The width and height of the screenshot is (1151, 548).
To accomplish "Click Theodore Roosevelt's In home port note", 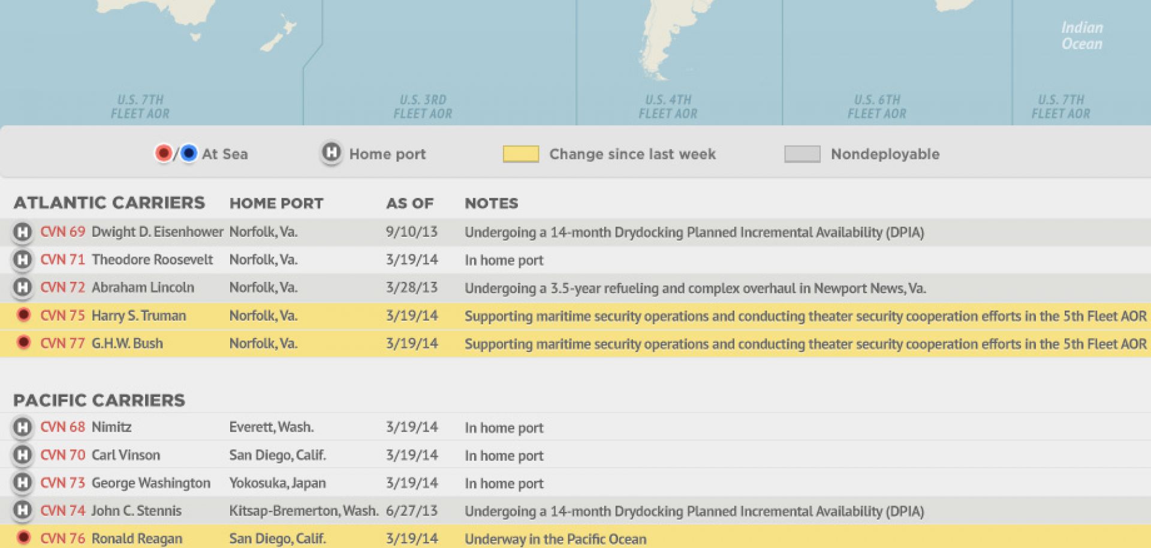I will pyautogui.click(x=504, y=260).
